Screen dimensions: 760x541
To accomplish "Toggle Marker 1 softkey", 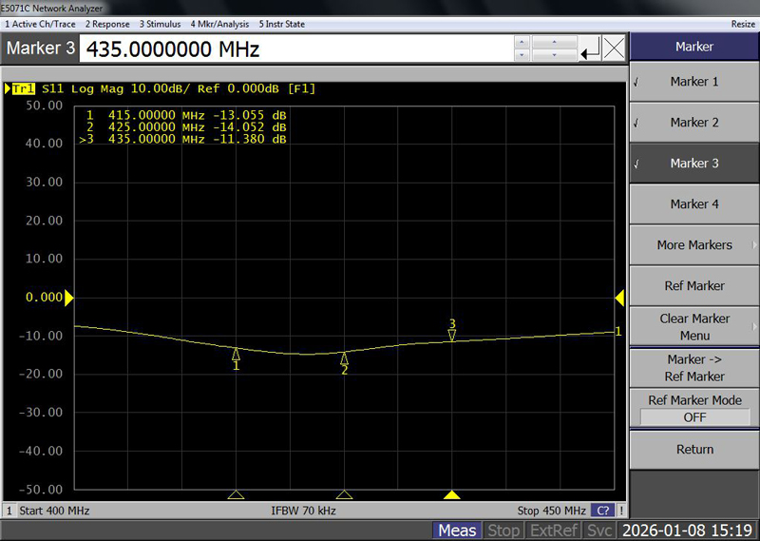I will coord(693,82).
